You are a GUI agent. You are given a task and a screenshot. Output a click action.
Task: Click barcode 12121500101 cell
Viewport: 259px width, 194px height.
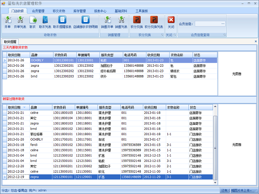click(x=63, y=161)
